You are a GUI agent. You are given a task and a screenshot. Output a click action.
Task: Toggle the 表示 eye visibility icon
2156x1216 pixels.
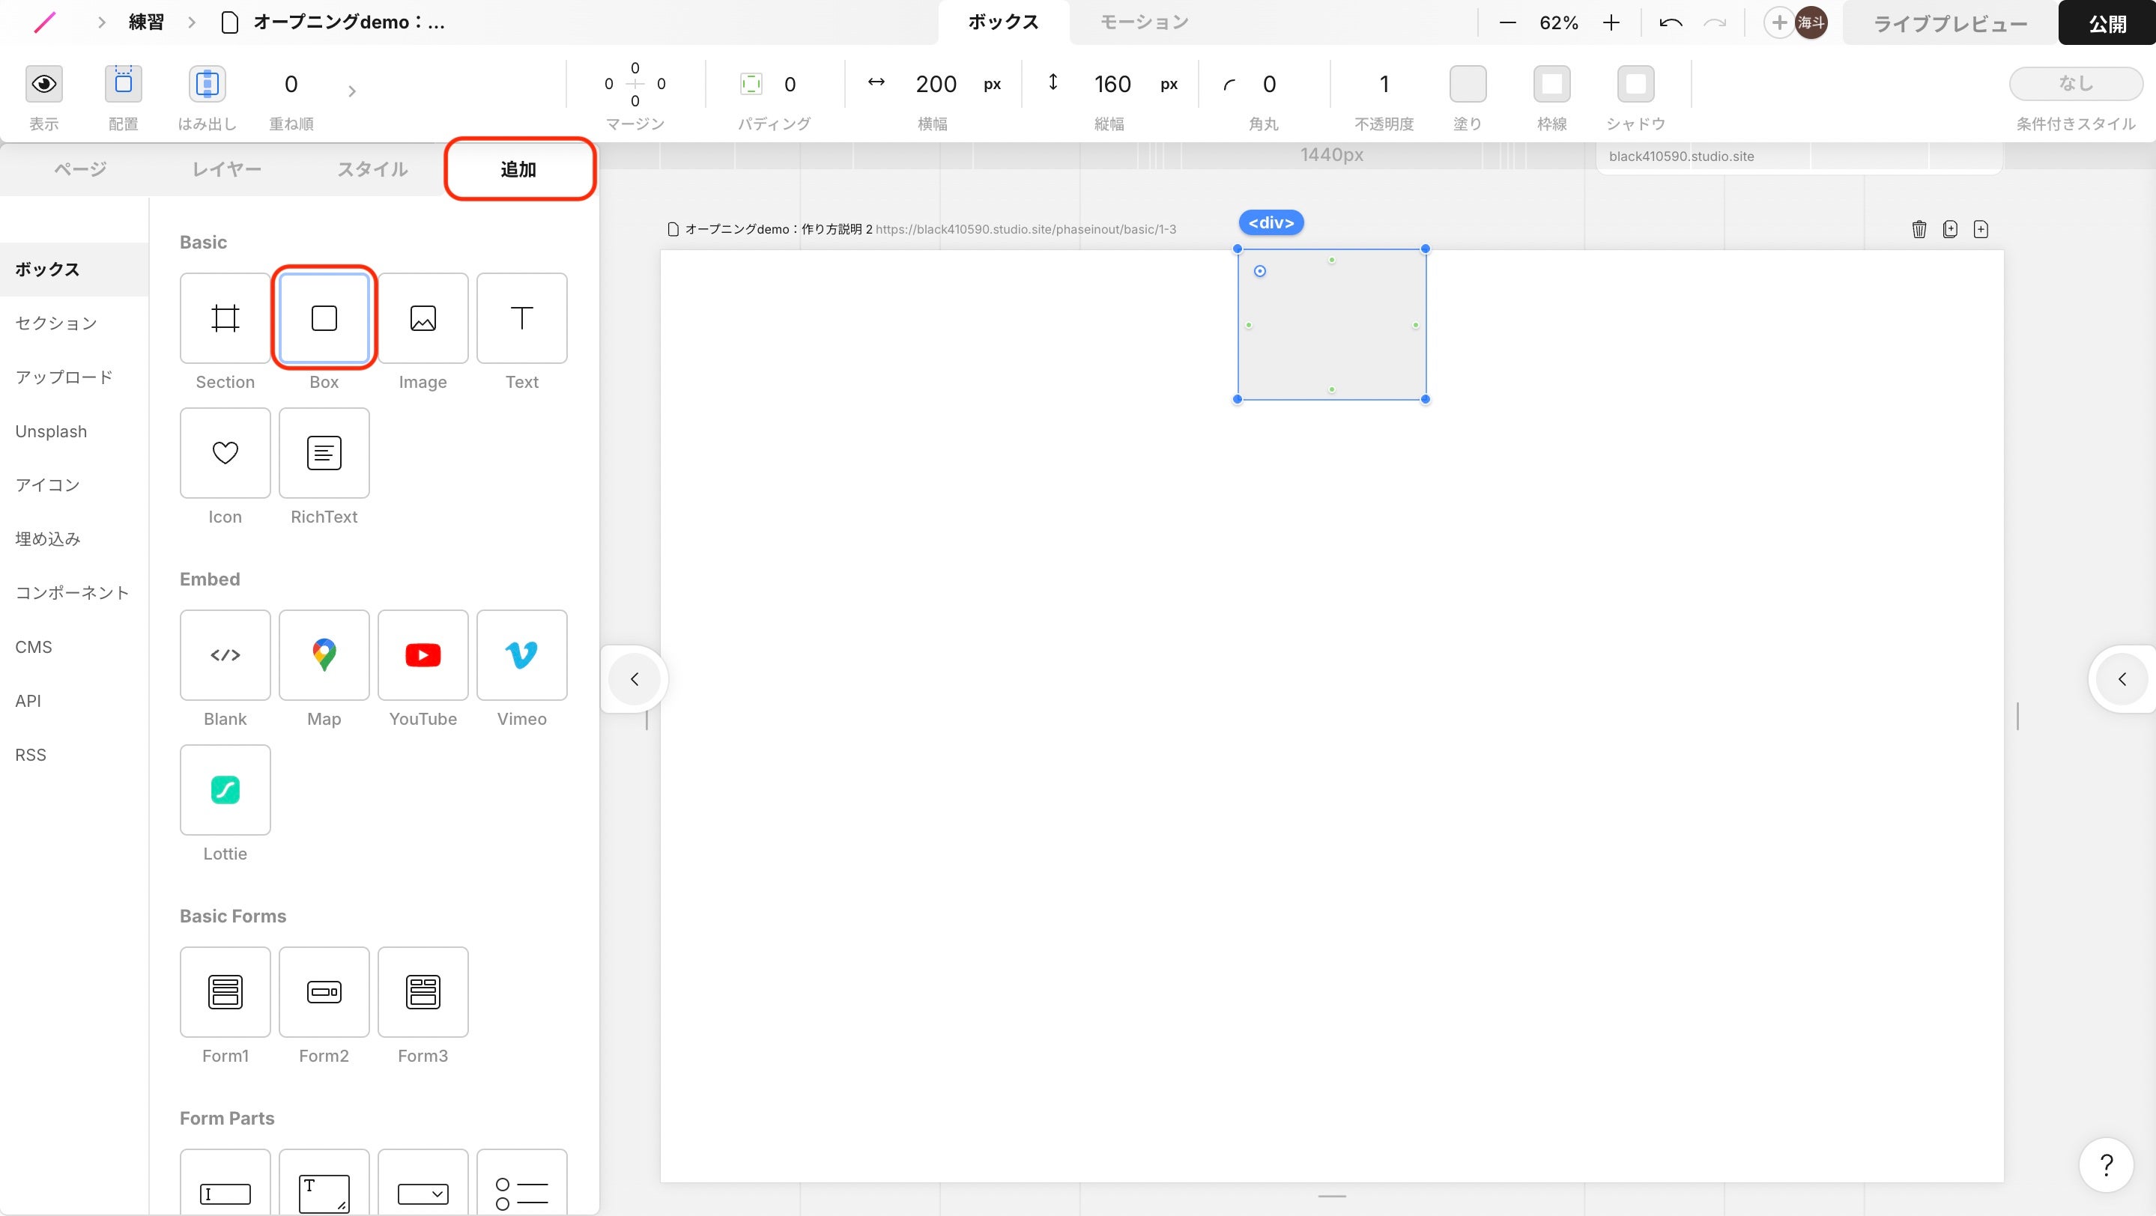coord(43,84)
